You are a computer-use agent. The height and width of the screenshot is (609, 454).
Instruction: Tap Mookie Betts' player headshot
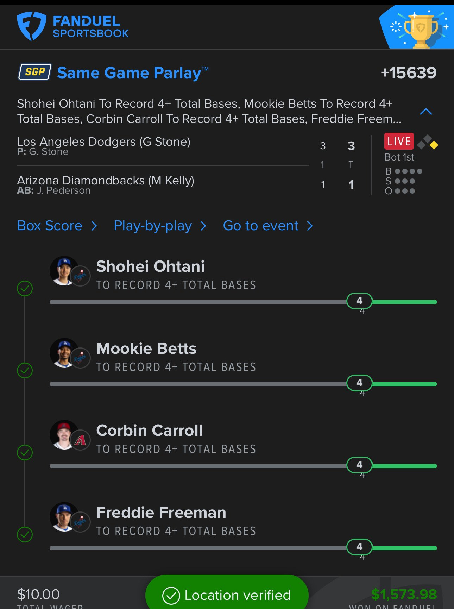[64, 352]
